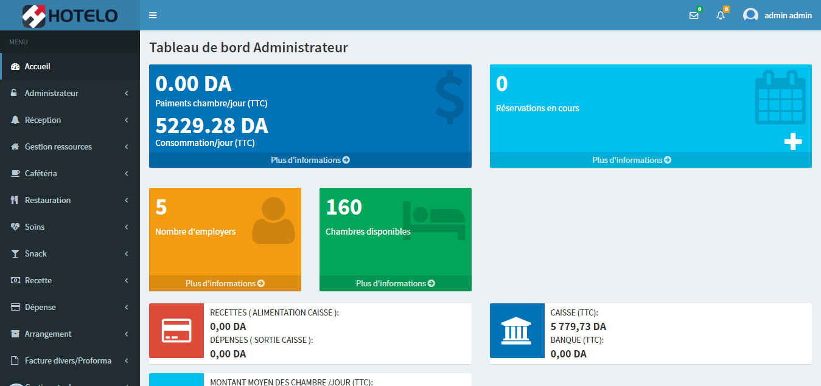Click the blue bank building icon
The image size is (821, 386).
(x=517, y=331)
